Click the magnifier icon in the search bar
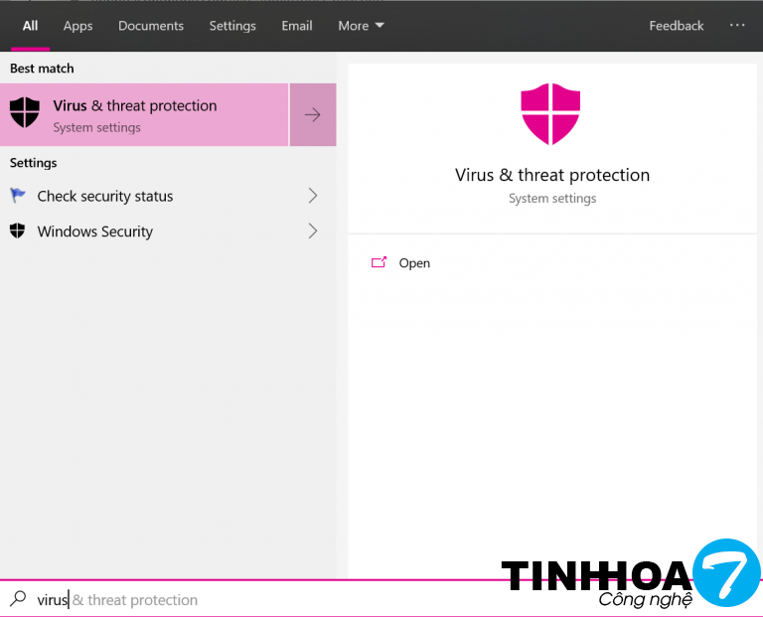This screenshot has height=617, width=763. (18, 599)
